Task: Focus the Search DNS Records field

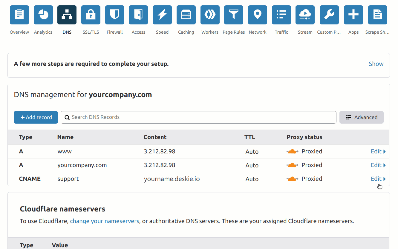Action: click(x=198, y=117)
